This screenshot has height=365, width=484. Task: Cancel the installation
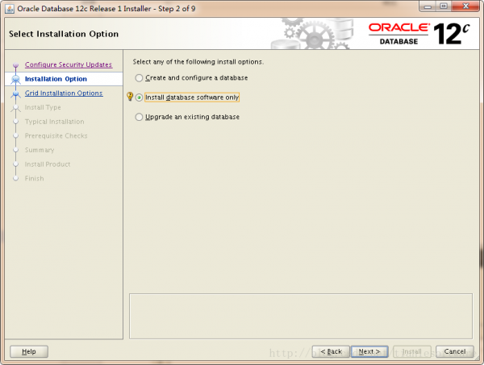[x=455, y=351]
